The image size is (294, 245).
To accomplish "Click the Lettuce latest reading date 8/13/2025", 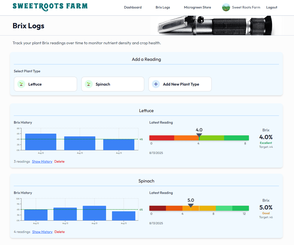I will pos(156,153).
